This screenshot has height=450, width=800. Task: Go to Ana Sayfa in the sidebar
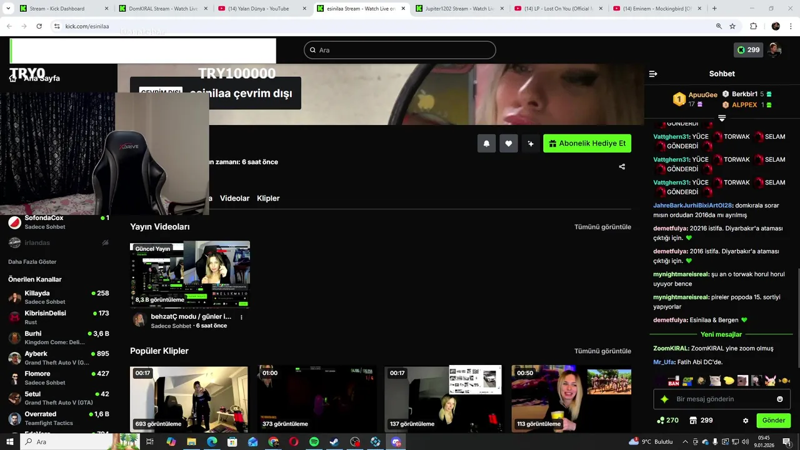35,78
